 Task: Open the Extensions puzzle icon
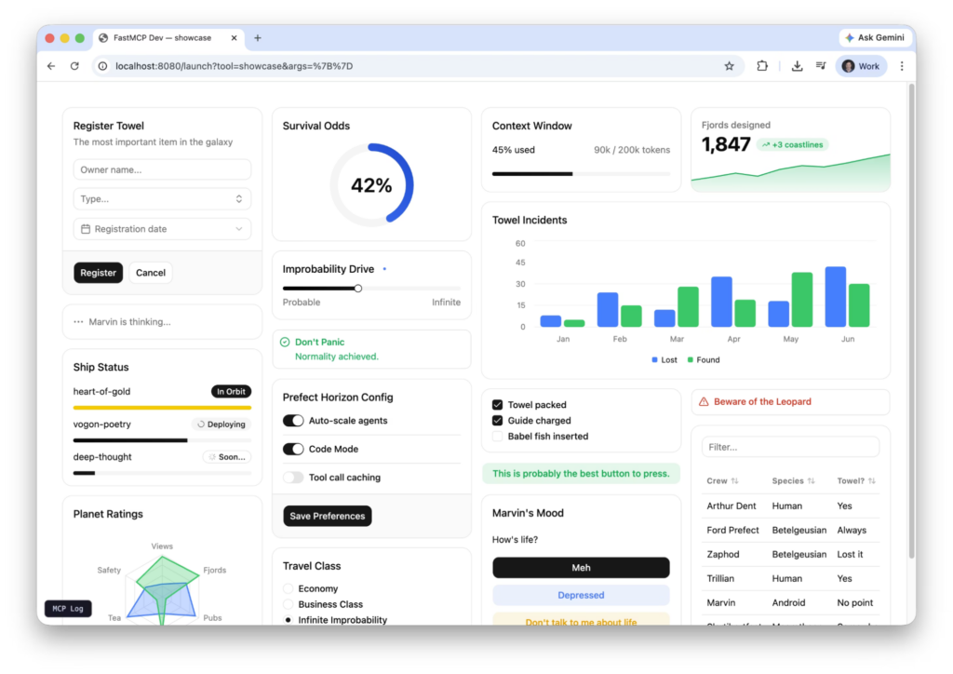coord(762,66)
